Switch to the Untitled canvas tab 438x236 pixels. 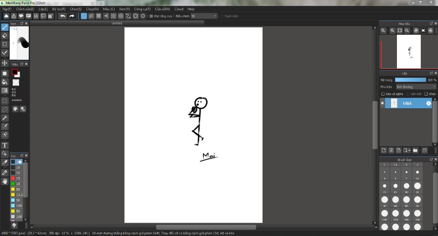(x=117, y=23)
